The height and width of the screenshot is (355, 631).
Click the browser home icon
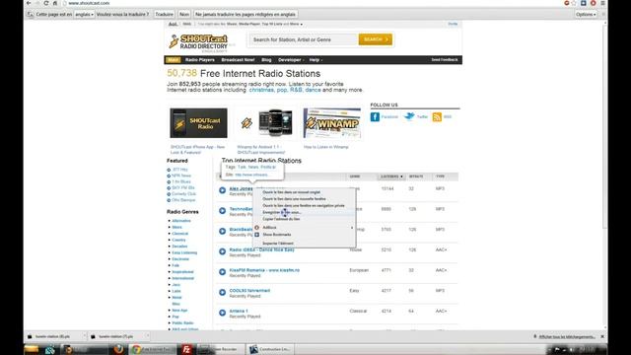[55, 3]
